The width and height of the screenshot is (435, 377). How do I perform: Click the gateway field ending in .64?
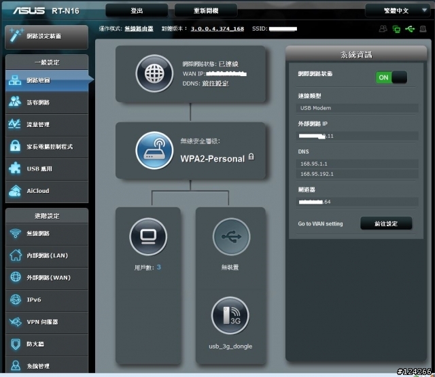[x=357, y=202]
